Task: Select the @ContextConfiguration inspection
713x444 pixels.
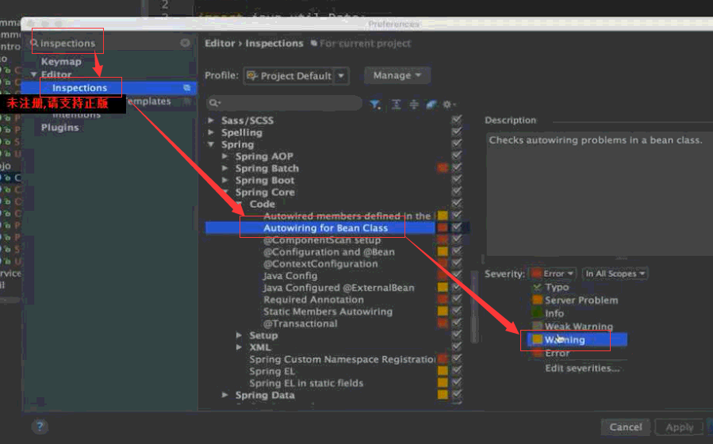Action: pos(320,263)
